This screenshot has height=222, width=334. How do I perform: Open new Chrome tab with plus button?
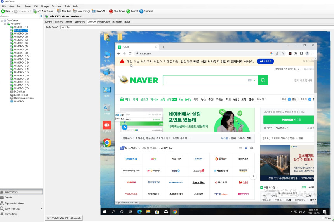point(163,47)
